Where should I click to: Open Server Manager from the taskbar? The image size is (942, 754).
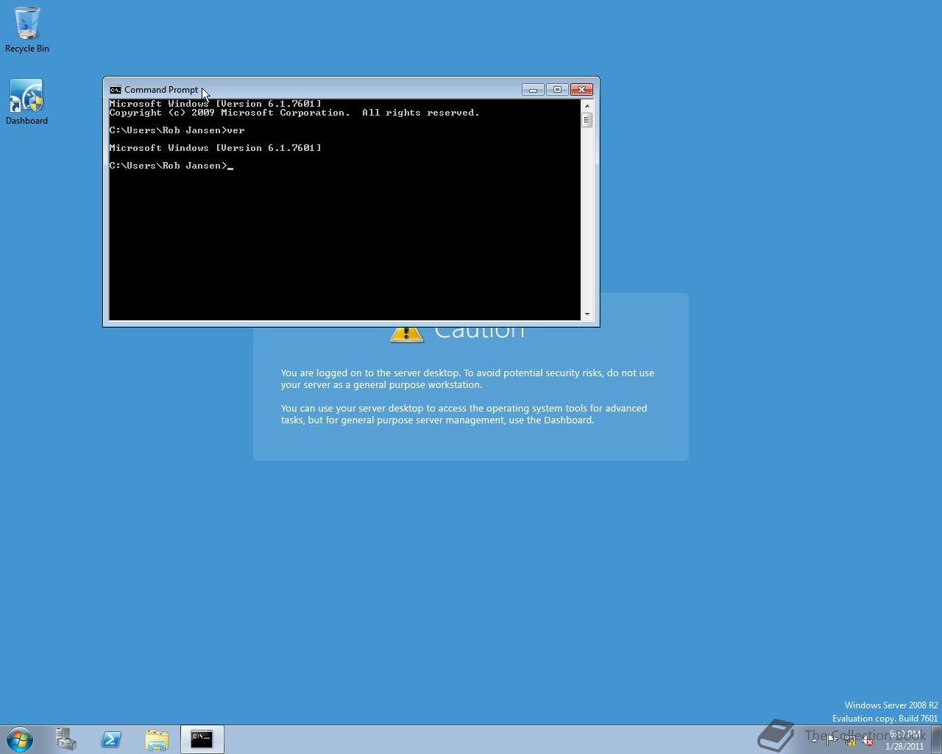tap(66, 739)
